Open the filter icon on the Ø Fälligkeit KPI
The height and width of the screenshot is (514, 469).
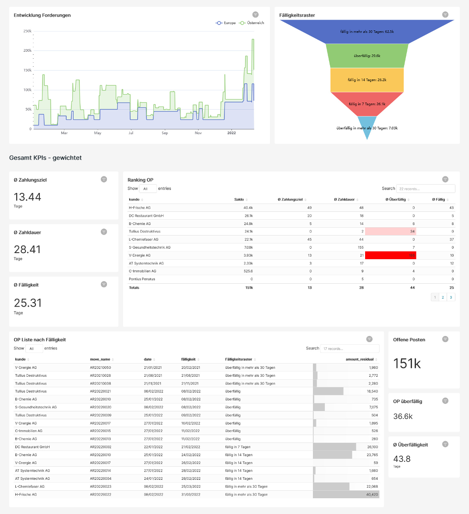tap(104, 284)
